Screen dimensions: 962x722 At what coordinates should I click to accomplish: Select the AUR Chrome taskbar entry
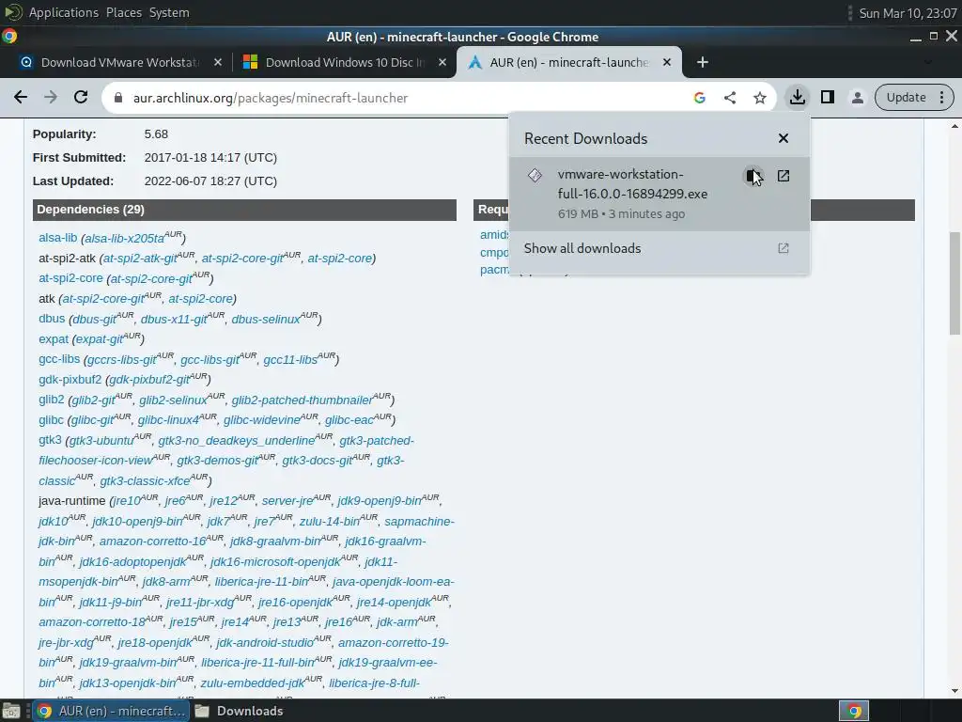click(x=111, y=711)
